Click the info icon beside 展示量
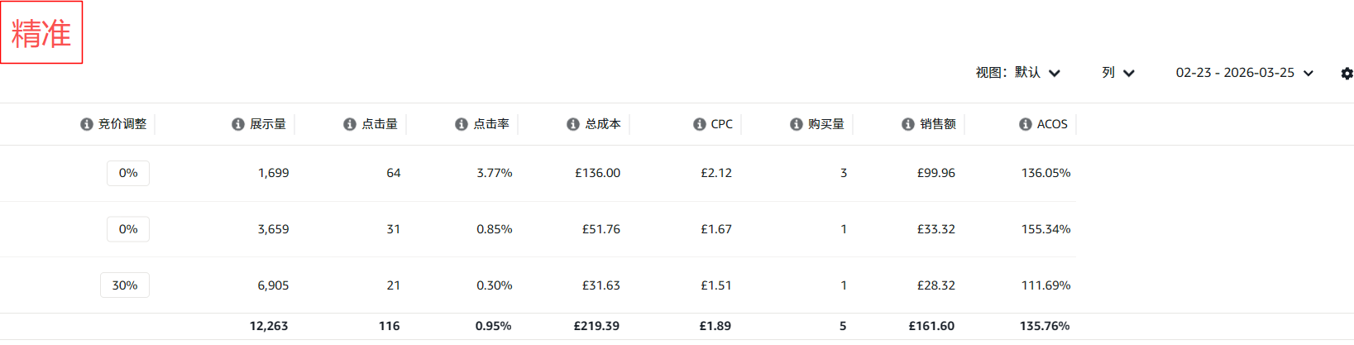1354x345 pixels. tap(237, 124)
